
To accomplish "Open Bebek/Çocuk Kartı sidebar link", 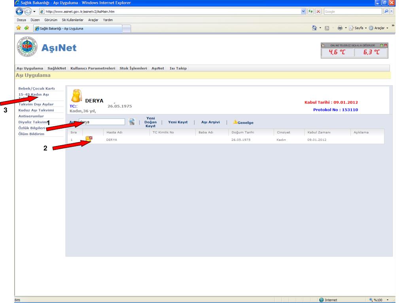I will point(36,88).
